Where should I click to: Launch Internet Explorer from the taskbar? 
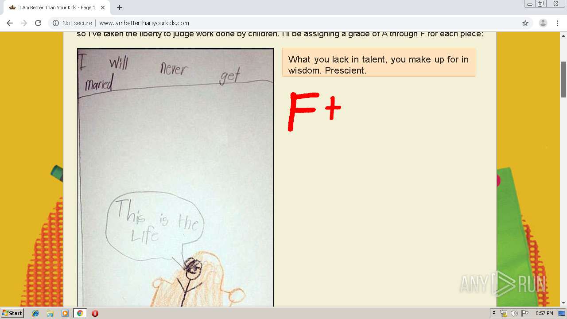tap(35, 313)
